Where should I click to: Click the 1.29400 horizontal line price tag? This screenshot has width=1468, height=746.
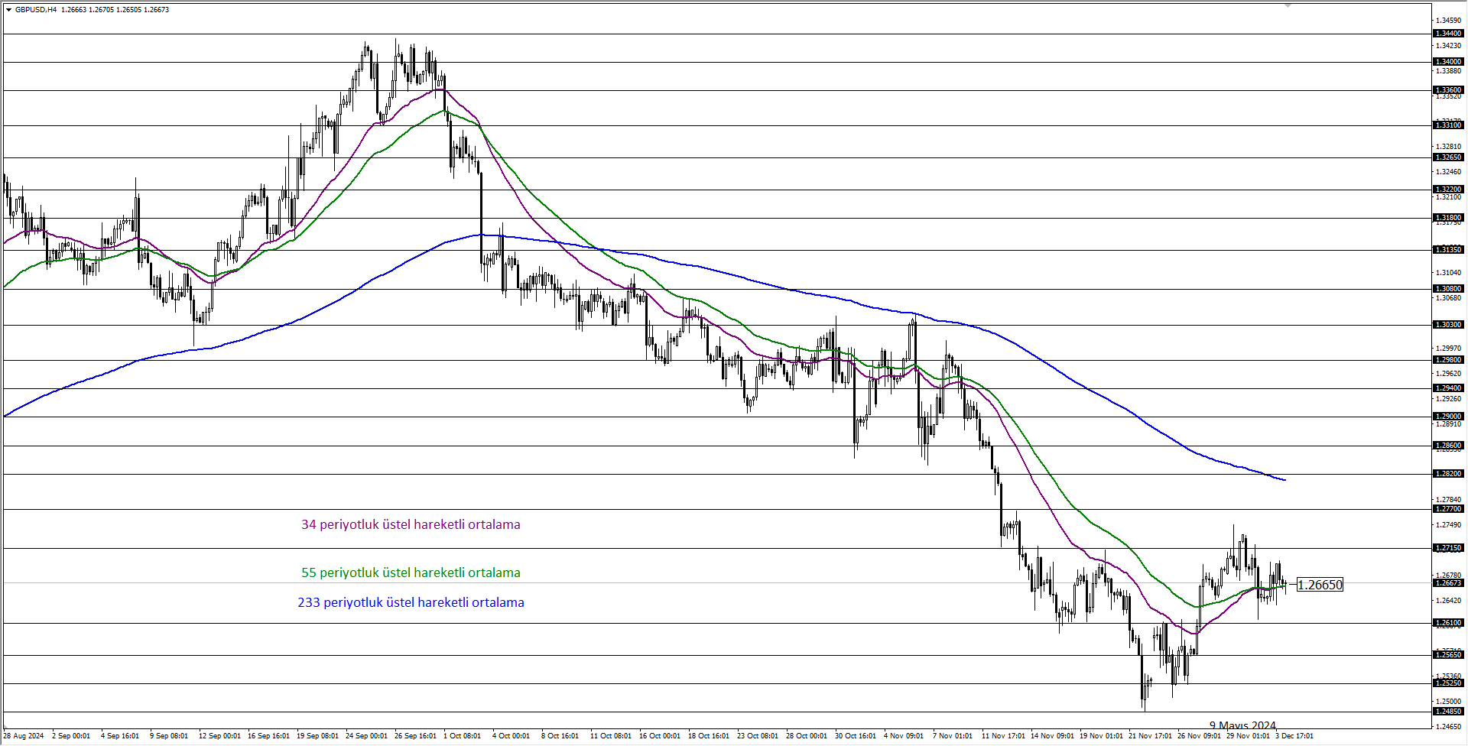click(x=1448, y=388)
